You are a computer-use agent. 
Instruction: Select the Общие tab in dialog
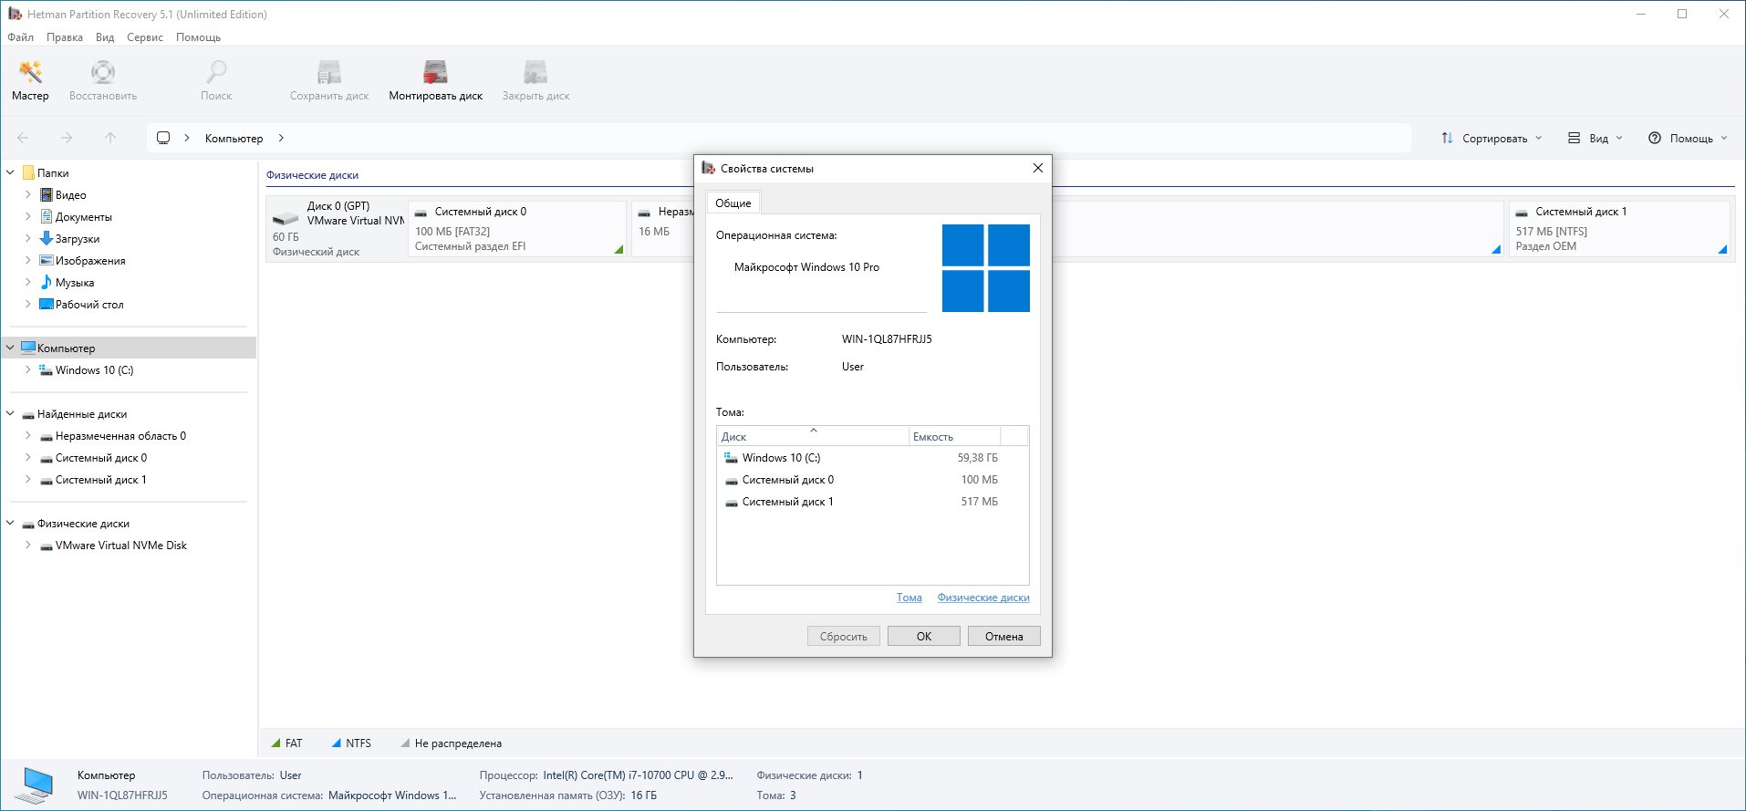pyautogui.click(x=733, y=203)
